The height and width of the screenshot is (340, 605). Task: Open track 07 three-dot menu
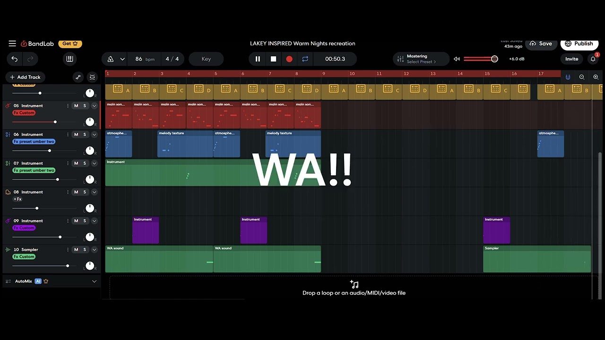click(x=68, y=163)
